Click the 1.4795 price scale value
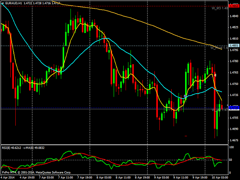Viewport: 240px width, 180px height. pyautogui.click(x=234, y=50)
